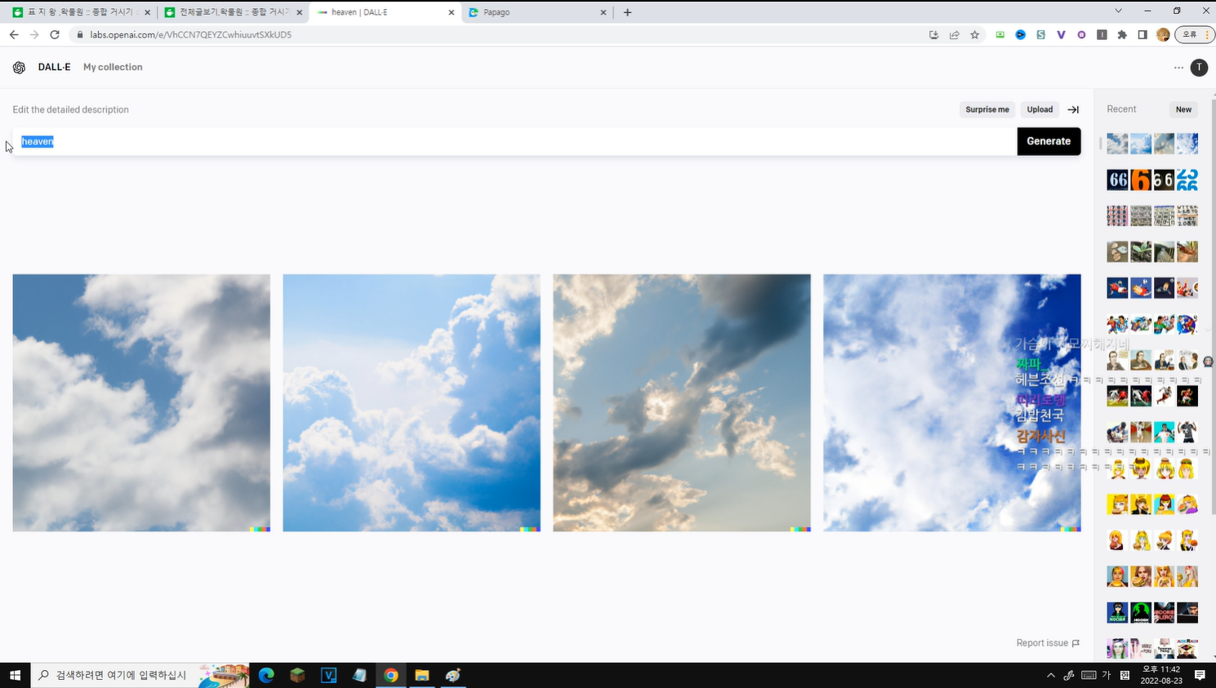Viewport: 1216px width, 688px height.
Task: Click the install app icon in address bar
Action: coord(933,35)
